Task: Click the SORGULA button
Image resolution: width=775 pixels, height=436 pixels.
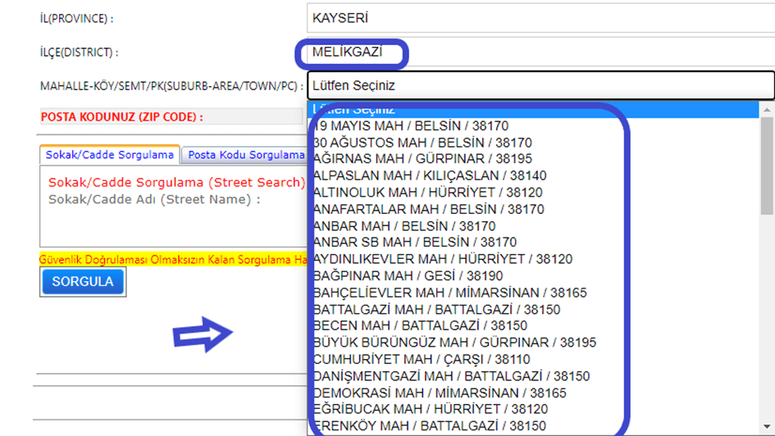Action: (x=83, y=282)
